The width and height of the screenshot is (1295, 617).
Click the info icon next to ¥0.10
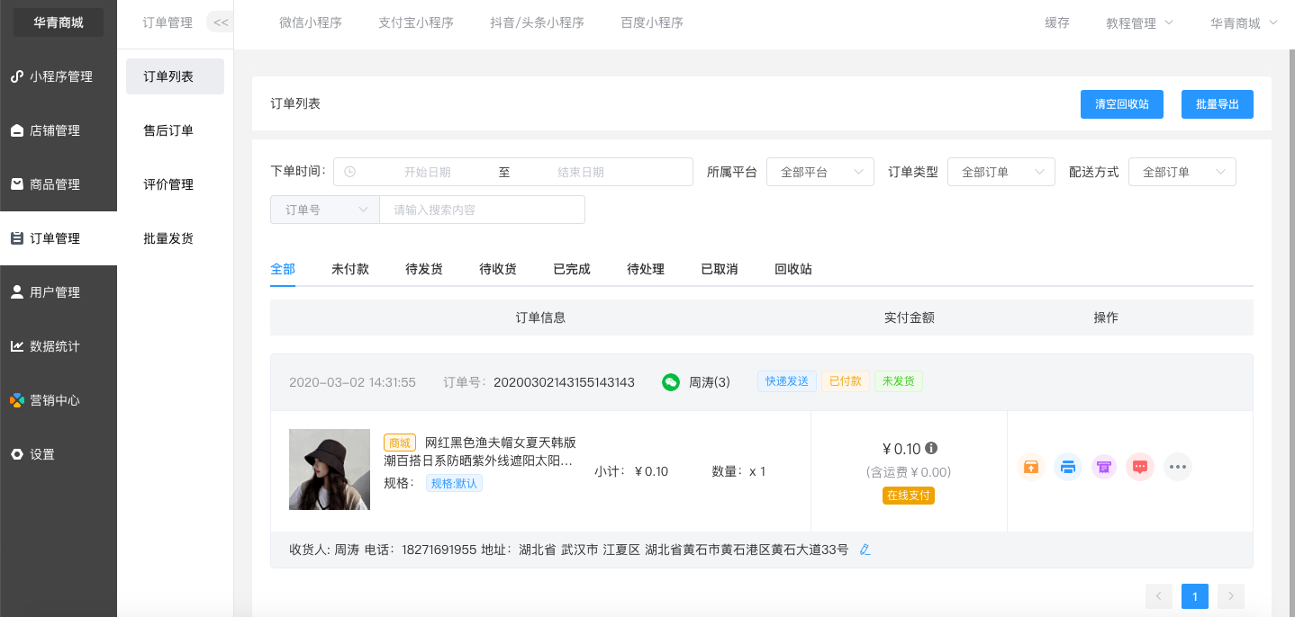point(931,448)
